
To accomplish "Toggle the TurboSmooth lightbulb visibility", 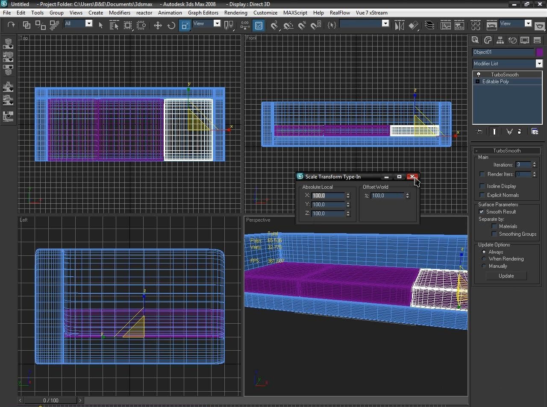I will [479, 74].
